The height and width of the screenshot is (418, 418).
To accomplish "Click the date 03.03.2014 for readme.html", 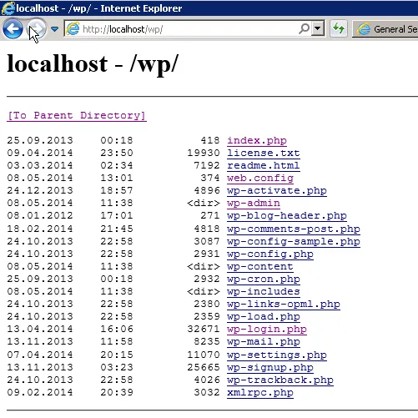I will pyautogui.click(x=40, y=165).
